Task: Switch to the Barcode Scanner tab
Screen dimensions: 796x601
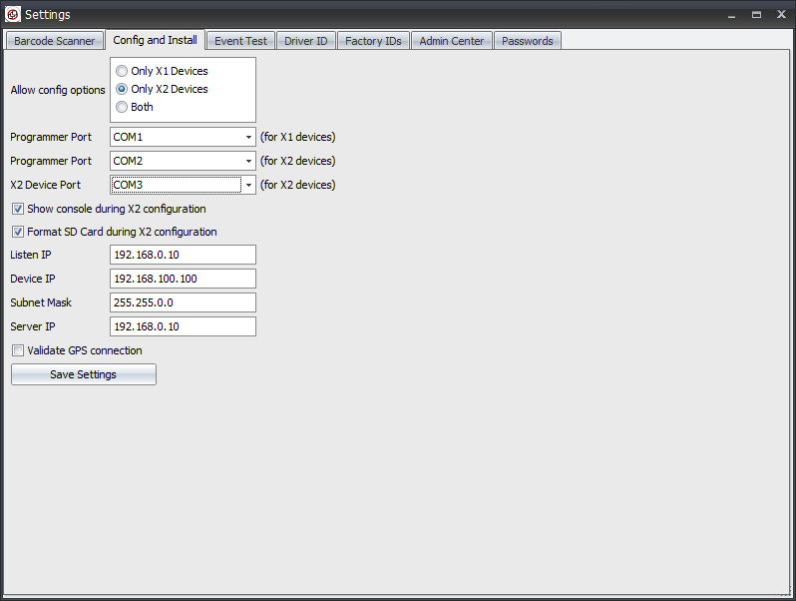Action: (55, 41)
